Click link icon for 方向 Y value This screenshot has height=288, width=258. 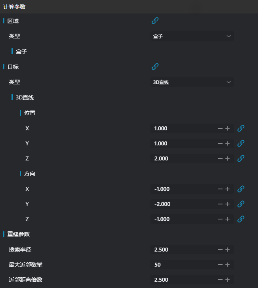coord(241,204)
